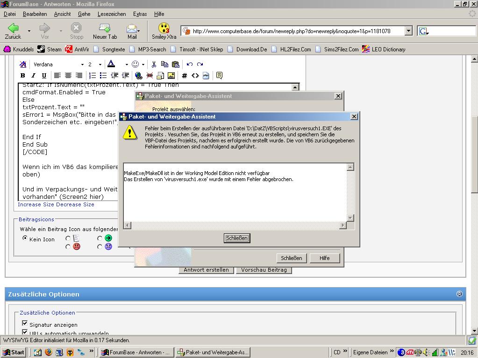Click the Vorschau Beitrag button
This screenshot has height=358, width=478.
[x=264, y=270]
